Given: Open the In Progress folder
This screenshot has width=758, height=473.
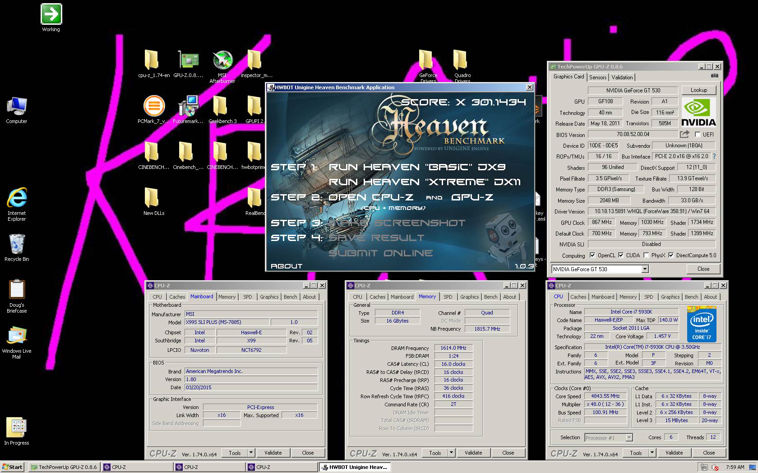Looking at the screenshot, I should (x=17, y=427).
